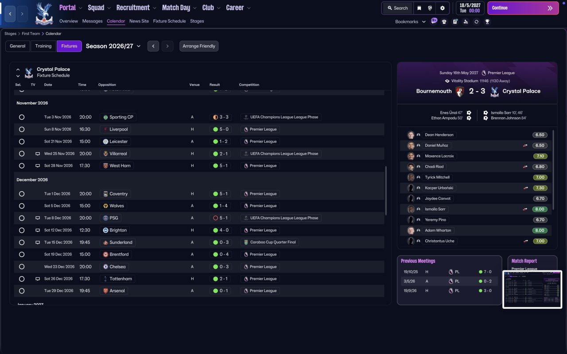567x354 pixels.
Task: Select the Wolves fixture radio button
Action: pos(22,206)
